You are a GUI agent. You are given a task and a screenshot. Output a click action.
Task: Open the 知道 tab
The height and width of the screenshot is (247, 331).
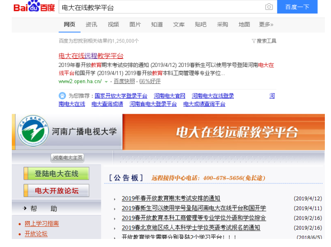tap(157, 25)
